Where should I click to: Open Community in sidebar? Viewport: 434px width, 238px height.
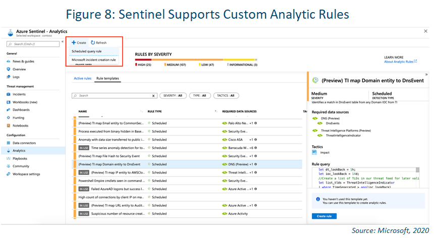pos(21,166)
